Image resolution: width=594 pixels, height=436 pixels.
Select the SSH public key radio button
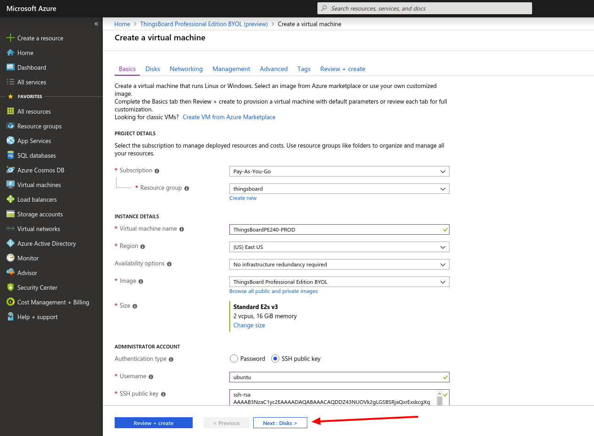point(275,359)
